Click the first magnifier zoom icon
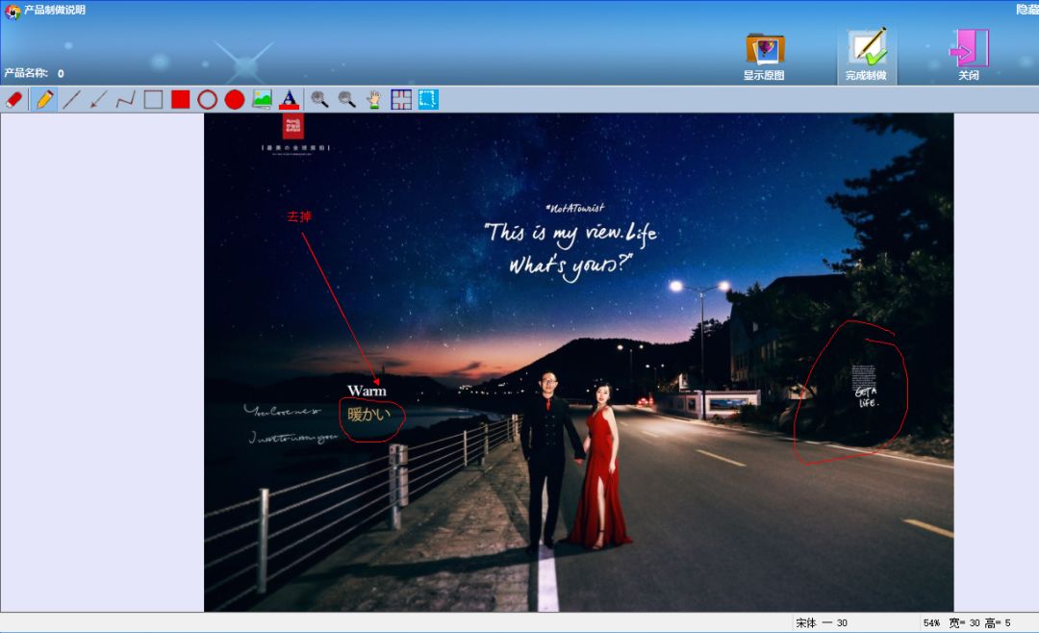 coord(319,99)
